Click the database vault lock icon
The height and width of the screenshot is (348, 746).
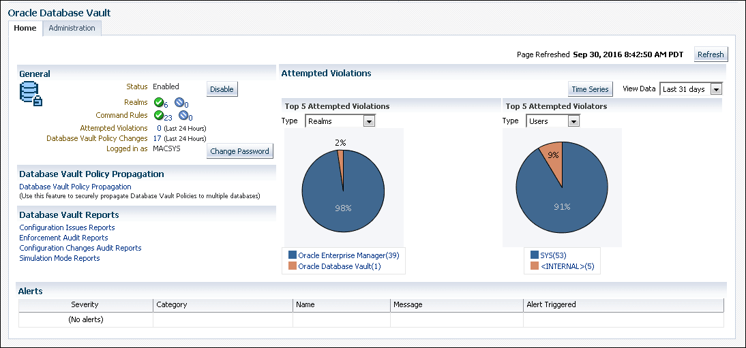[31, 94]
